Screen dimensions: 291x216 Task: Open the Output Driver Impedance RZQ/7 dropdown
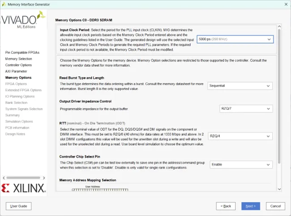click(246, 109)
